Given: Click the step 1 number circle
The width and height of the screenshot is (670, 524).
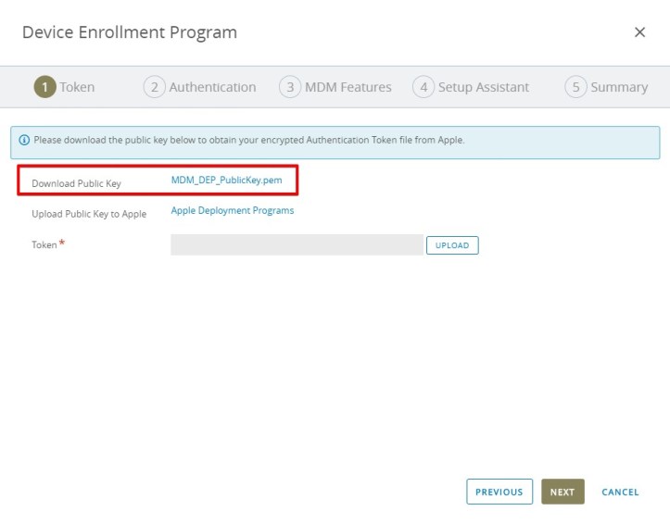Looking at the screenshot, I should coord(44,87).
